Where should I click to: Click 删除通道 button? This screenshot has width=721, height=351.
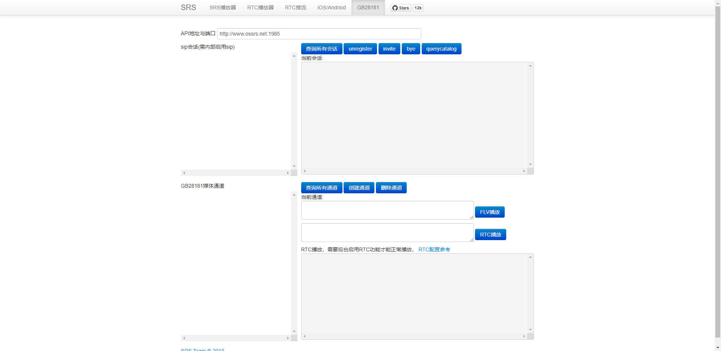pos(391,188)
